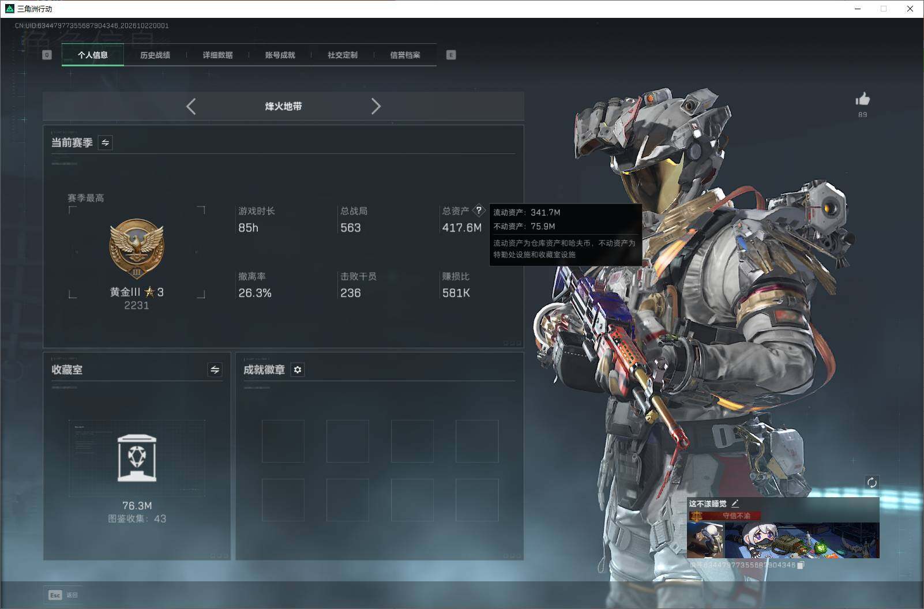Click the thumbs-up like icon

[862, 99]
